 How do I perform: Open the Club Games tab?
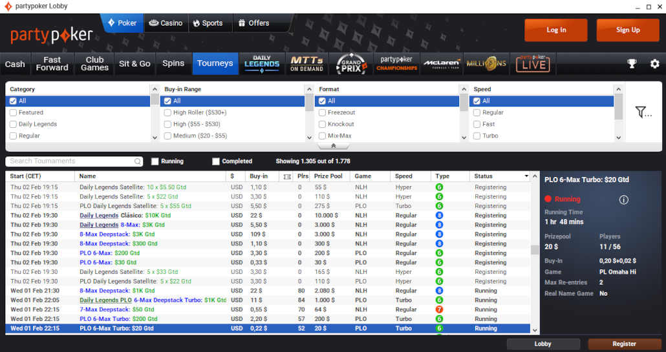click(94, 63)
